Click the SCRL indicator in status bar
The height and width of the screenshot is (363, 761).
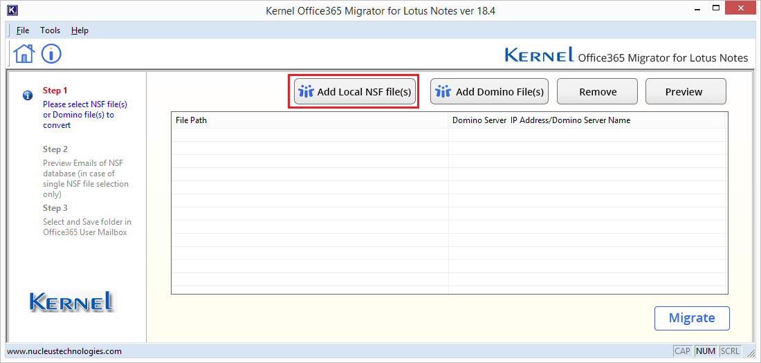[x=730, y=351]
